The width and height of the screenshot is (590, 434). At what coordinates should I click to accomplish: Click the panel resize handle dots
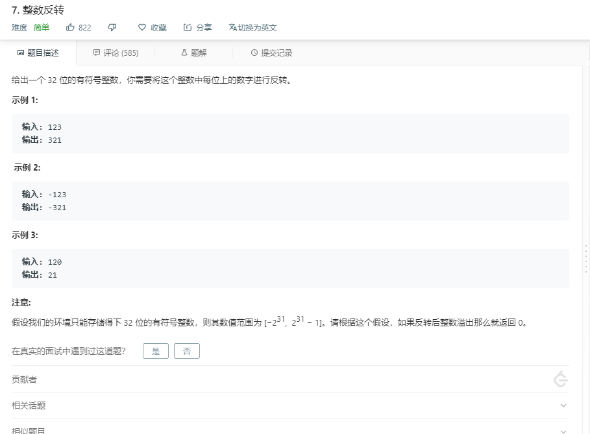click(x=586, y=258)
